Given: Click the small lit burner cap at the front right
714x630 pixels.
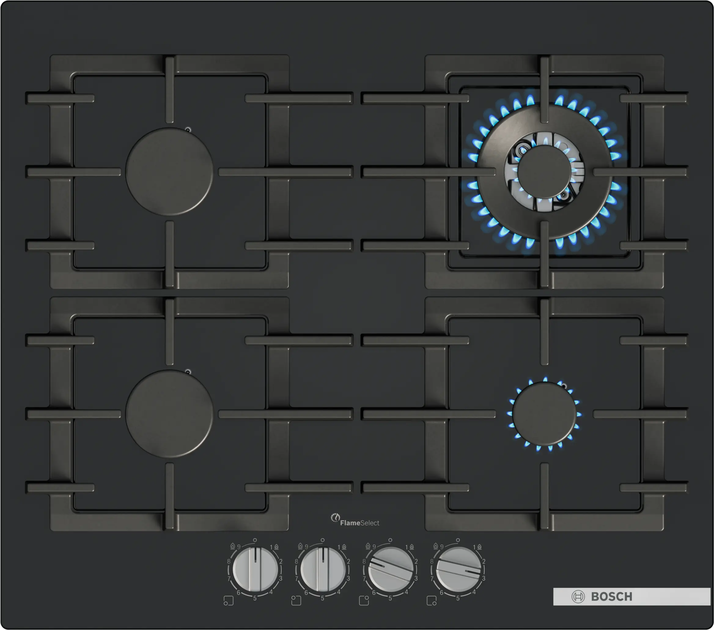Looking at the screenshot, I should 544,414.
